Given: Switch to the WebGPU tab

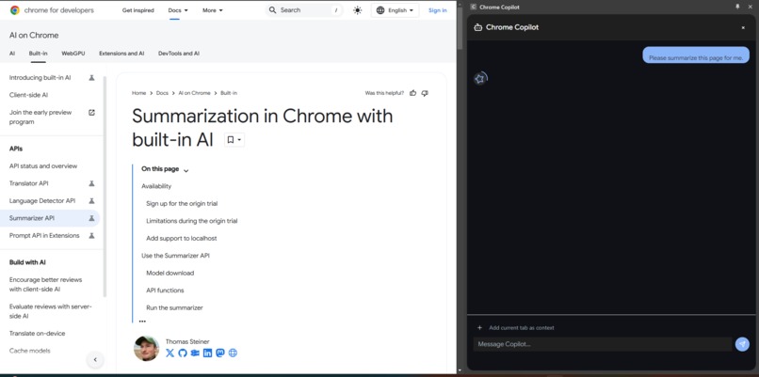Looking at the screenshot, I should (73, 54).
